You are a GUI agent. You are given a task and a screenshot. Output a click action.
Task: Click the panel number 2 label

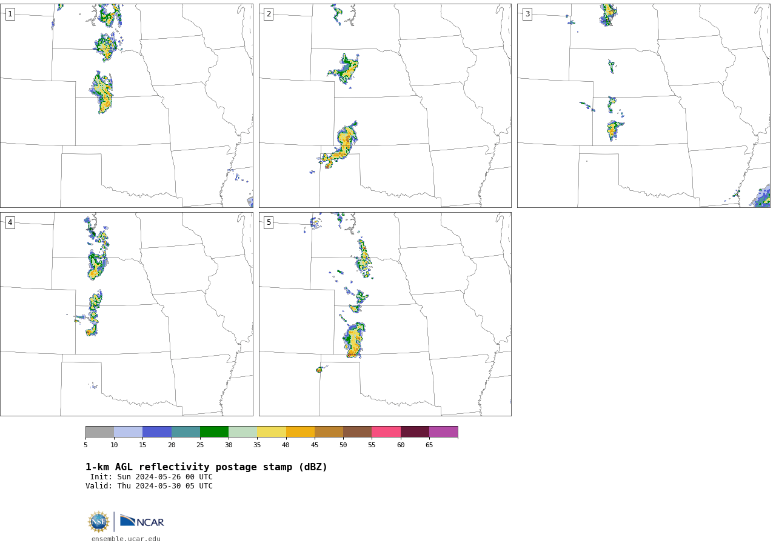point(269,14)
